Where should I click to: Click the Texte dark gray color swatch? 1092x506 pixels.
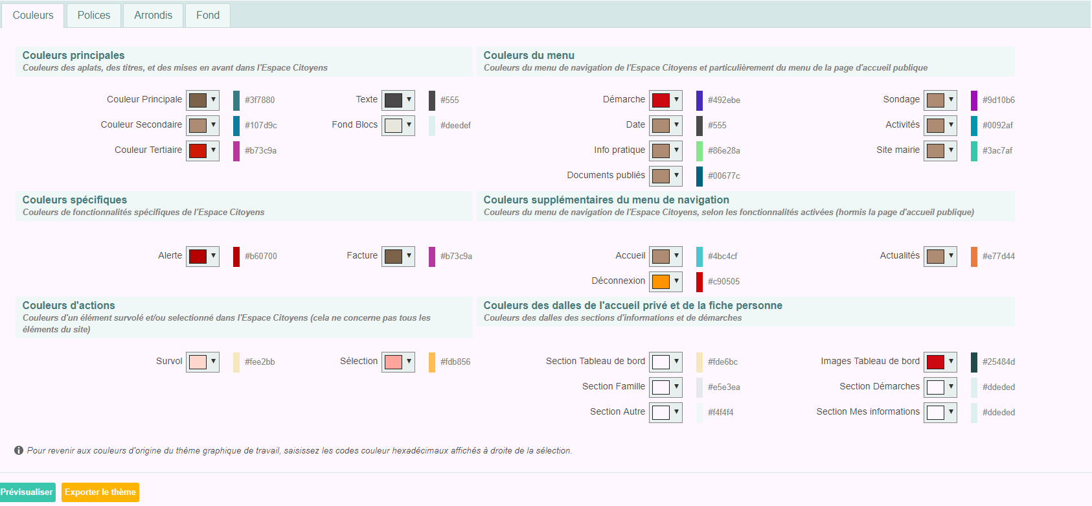tap(393, 100)
